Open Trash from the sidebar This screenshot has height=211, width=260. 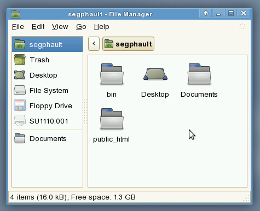click(x=48, y=60)
